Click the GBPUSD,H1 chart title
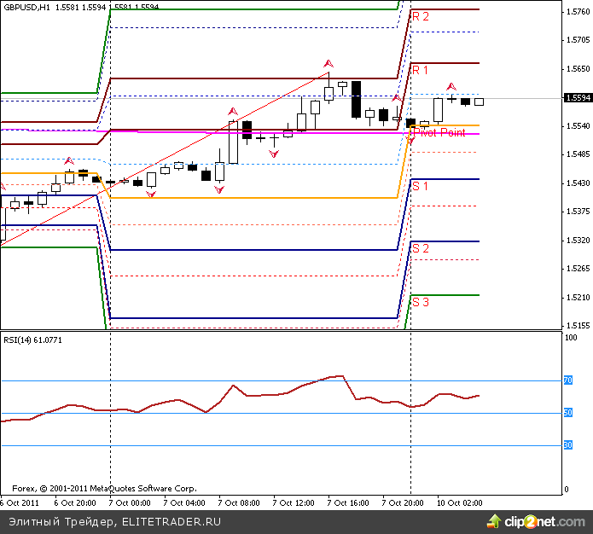The height and width of the screenshot is (534, 593). click(x=26, y=6)
